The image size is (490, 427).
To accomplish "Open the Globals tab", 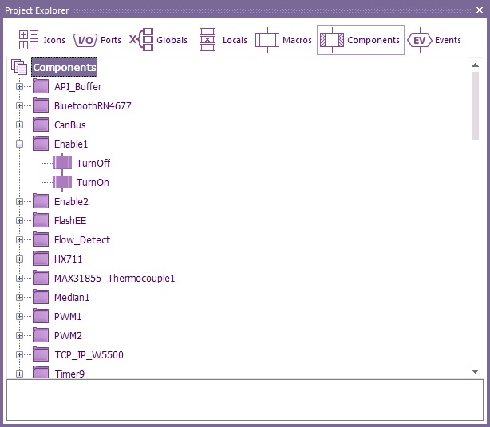I will (x=159, y=40).
